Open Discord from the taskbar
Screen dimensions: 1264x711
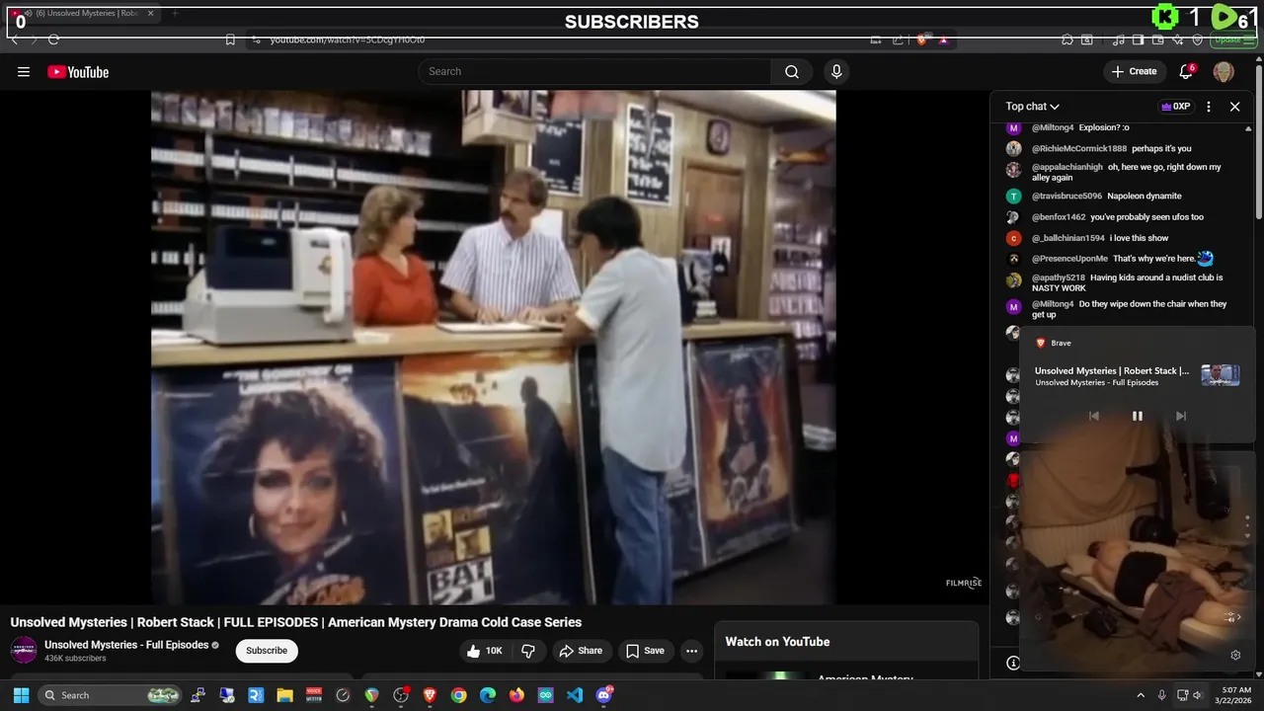[604, 695]
